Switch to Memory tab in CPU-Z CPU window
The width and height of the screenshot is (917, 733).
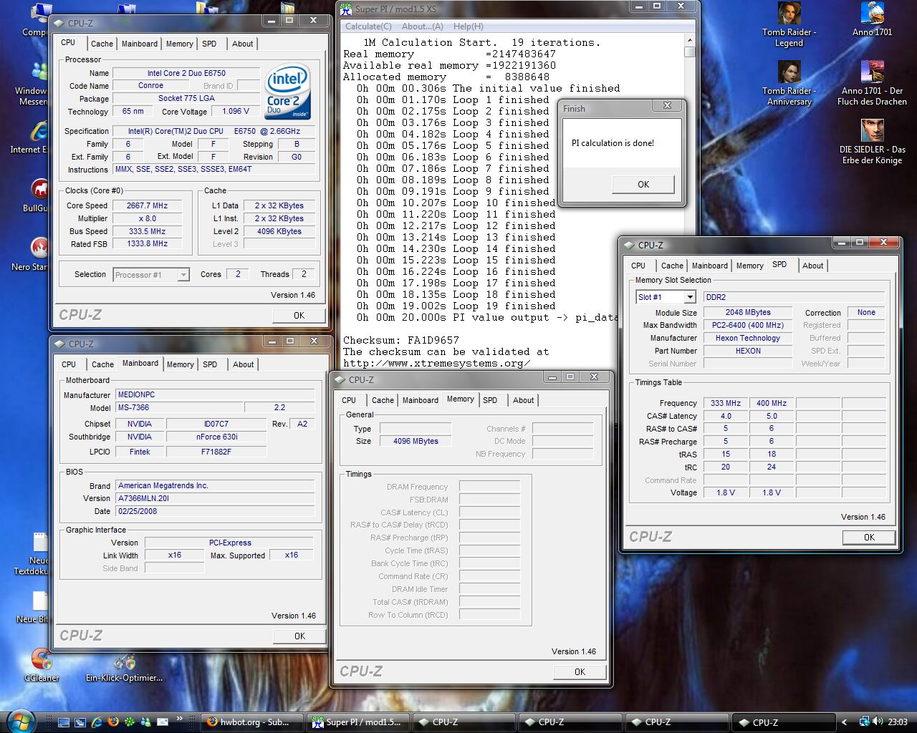coord(179,44)
